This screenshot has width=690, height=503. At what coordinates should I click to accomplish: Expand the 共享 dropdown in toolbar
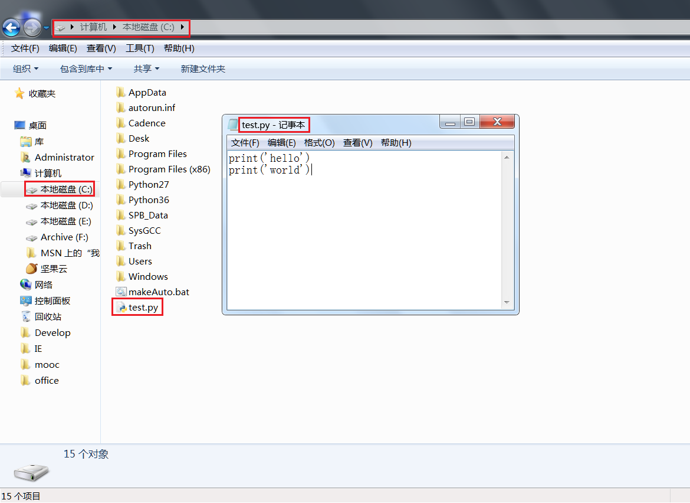tap(146, 69)
